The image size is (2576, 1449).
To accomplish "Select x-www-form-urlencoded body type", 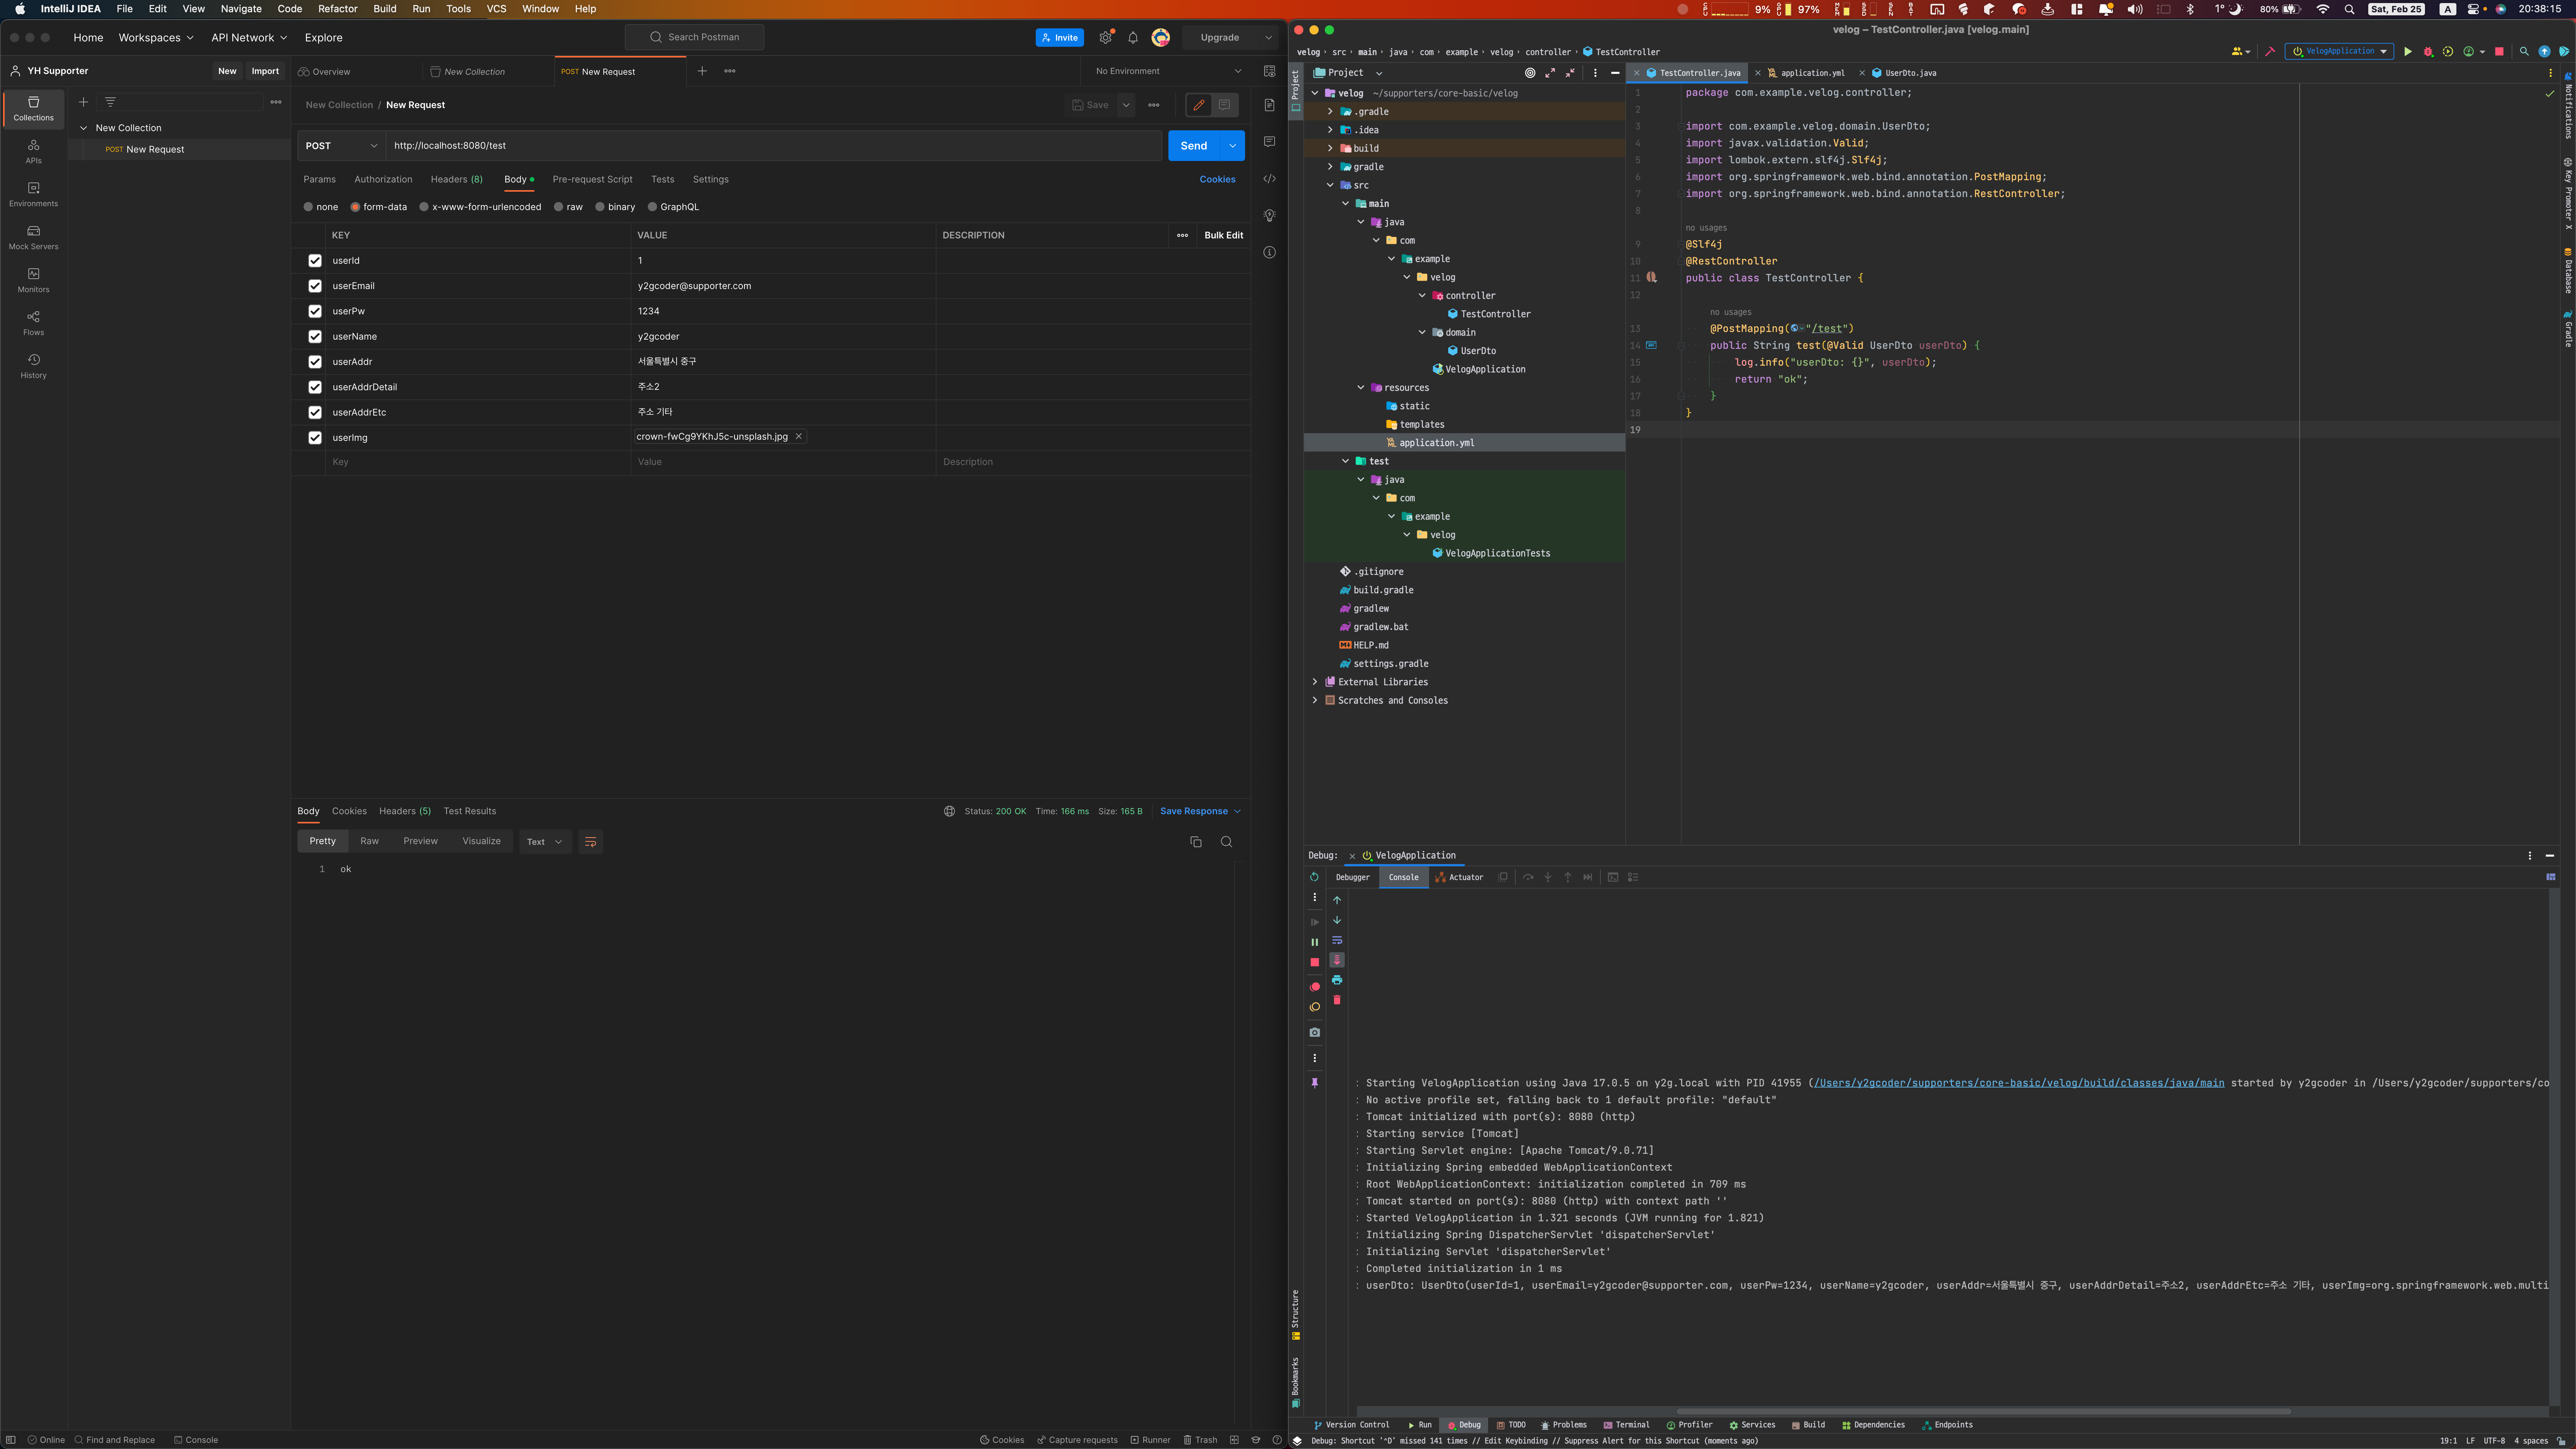I will (x=479, y=207).
